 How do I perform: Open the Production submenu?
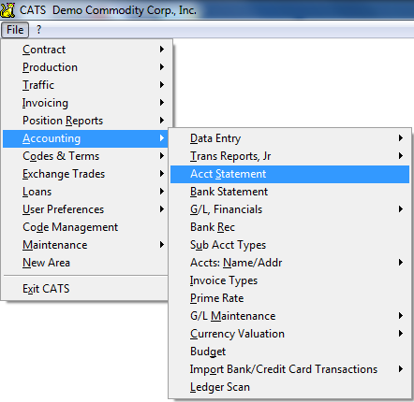(x=85, y=67)
